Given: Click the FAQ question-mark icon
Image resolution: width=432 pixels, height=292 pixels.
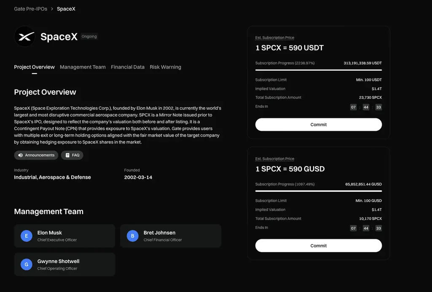Looking at the screenshot, I should point(67,155).
